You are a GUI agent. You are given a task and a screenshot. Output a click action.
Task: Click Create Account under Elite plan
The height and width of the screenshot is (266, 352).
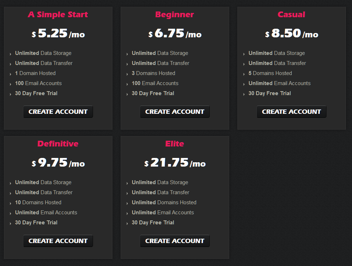175,241
